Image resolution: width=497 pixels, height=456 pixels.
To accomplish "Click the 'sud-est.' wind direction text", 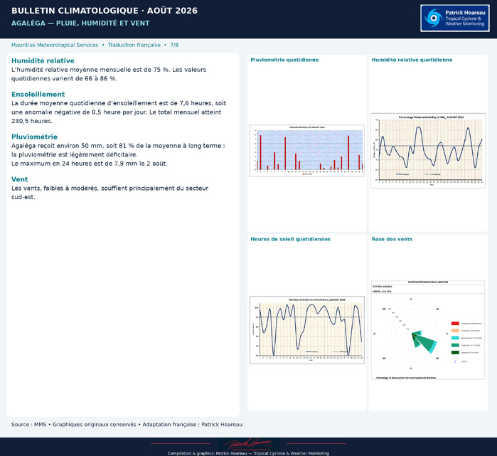I will coord(23,197).
